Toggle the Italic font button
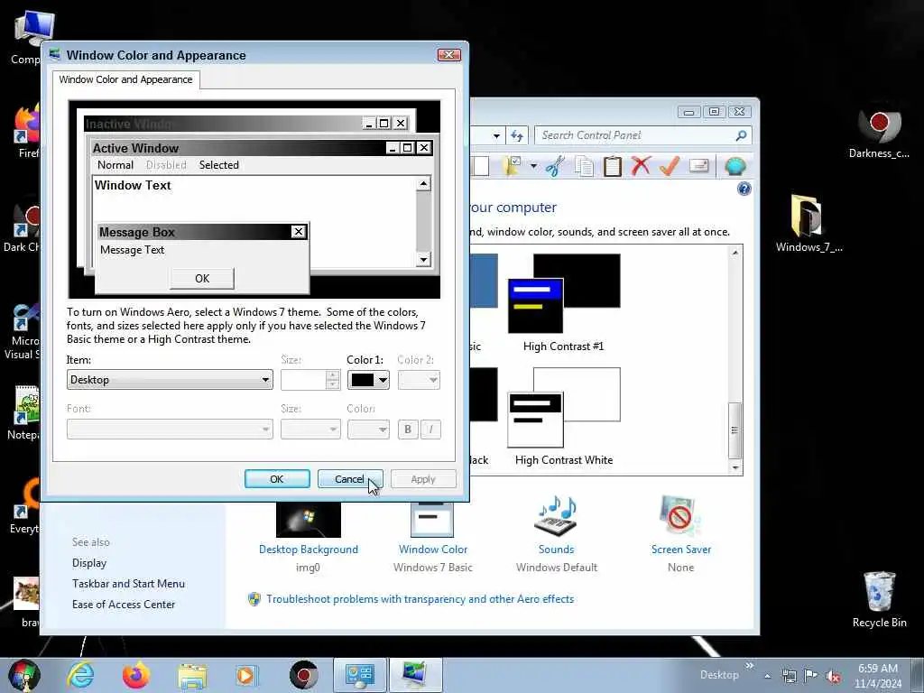This screenshot has width=924, height=693. click(x=430, y=429)
